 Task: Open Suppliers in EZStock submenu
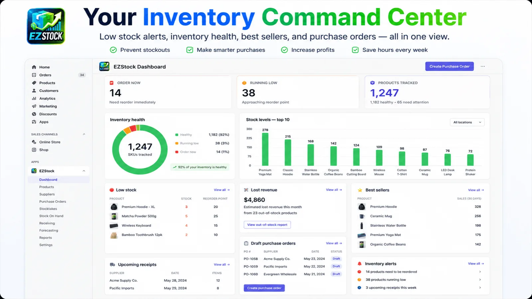click(47, 194)
